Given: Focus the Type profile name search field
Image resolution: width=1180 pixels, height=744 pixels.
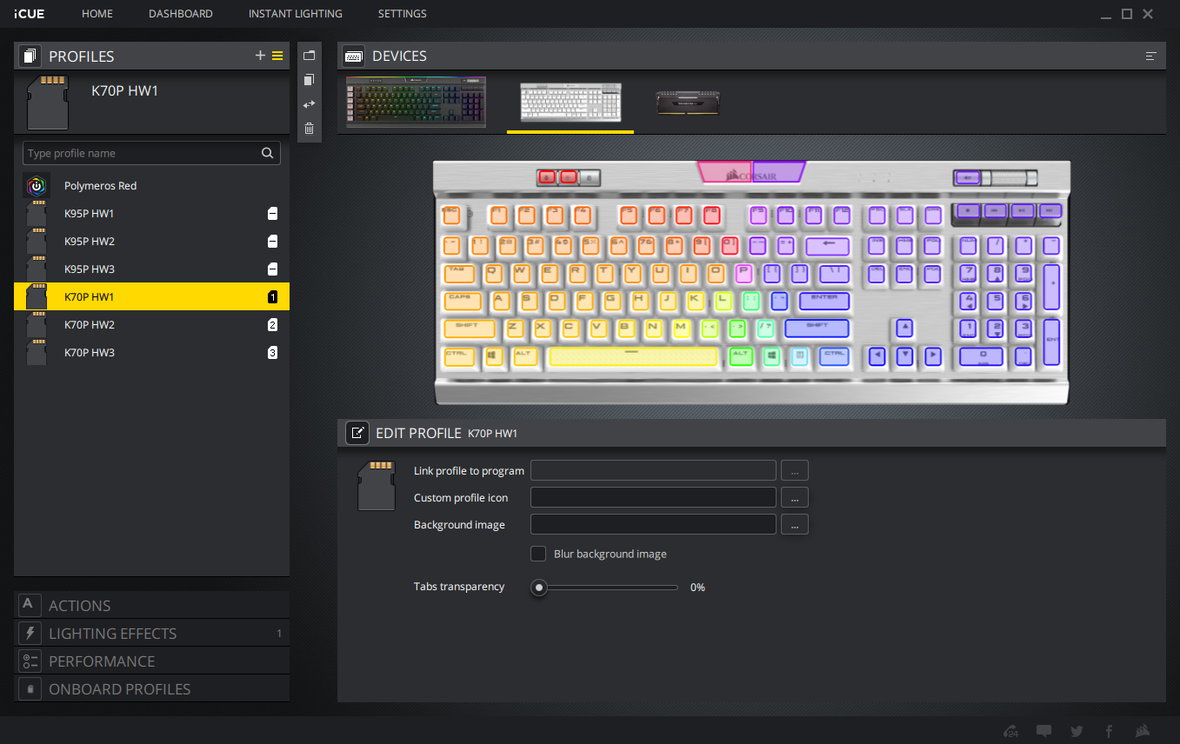Looking at the screenshot, I should [x=151, y=153].
